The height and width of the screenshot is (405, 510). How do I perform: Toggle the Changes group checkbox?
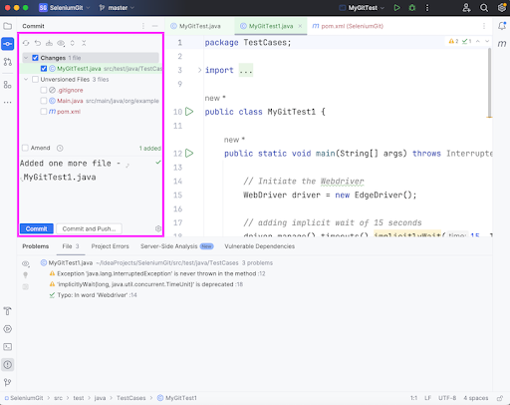[x=35, y=58]
